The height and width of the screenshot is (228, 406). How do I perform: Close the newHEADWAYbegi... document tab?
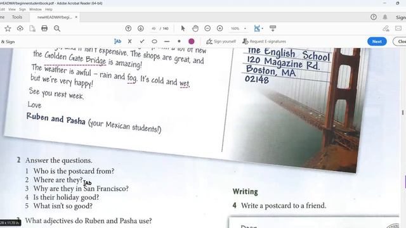pyautogui.click(x=76, y=17)
